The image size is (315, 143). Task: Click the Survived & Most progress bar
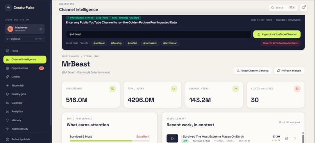pos(109,141)
